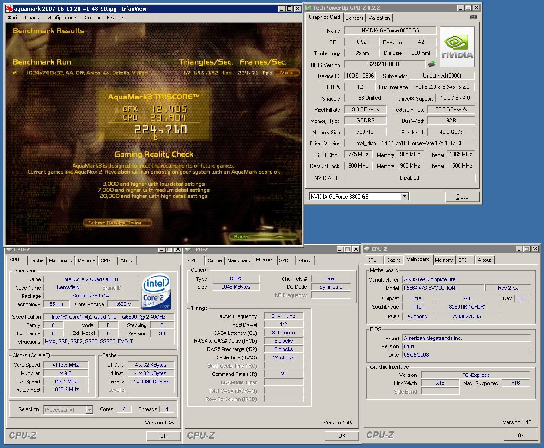Click the Manufacturer ASUSTeK Computer INC.

click(466, 279)
